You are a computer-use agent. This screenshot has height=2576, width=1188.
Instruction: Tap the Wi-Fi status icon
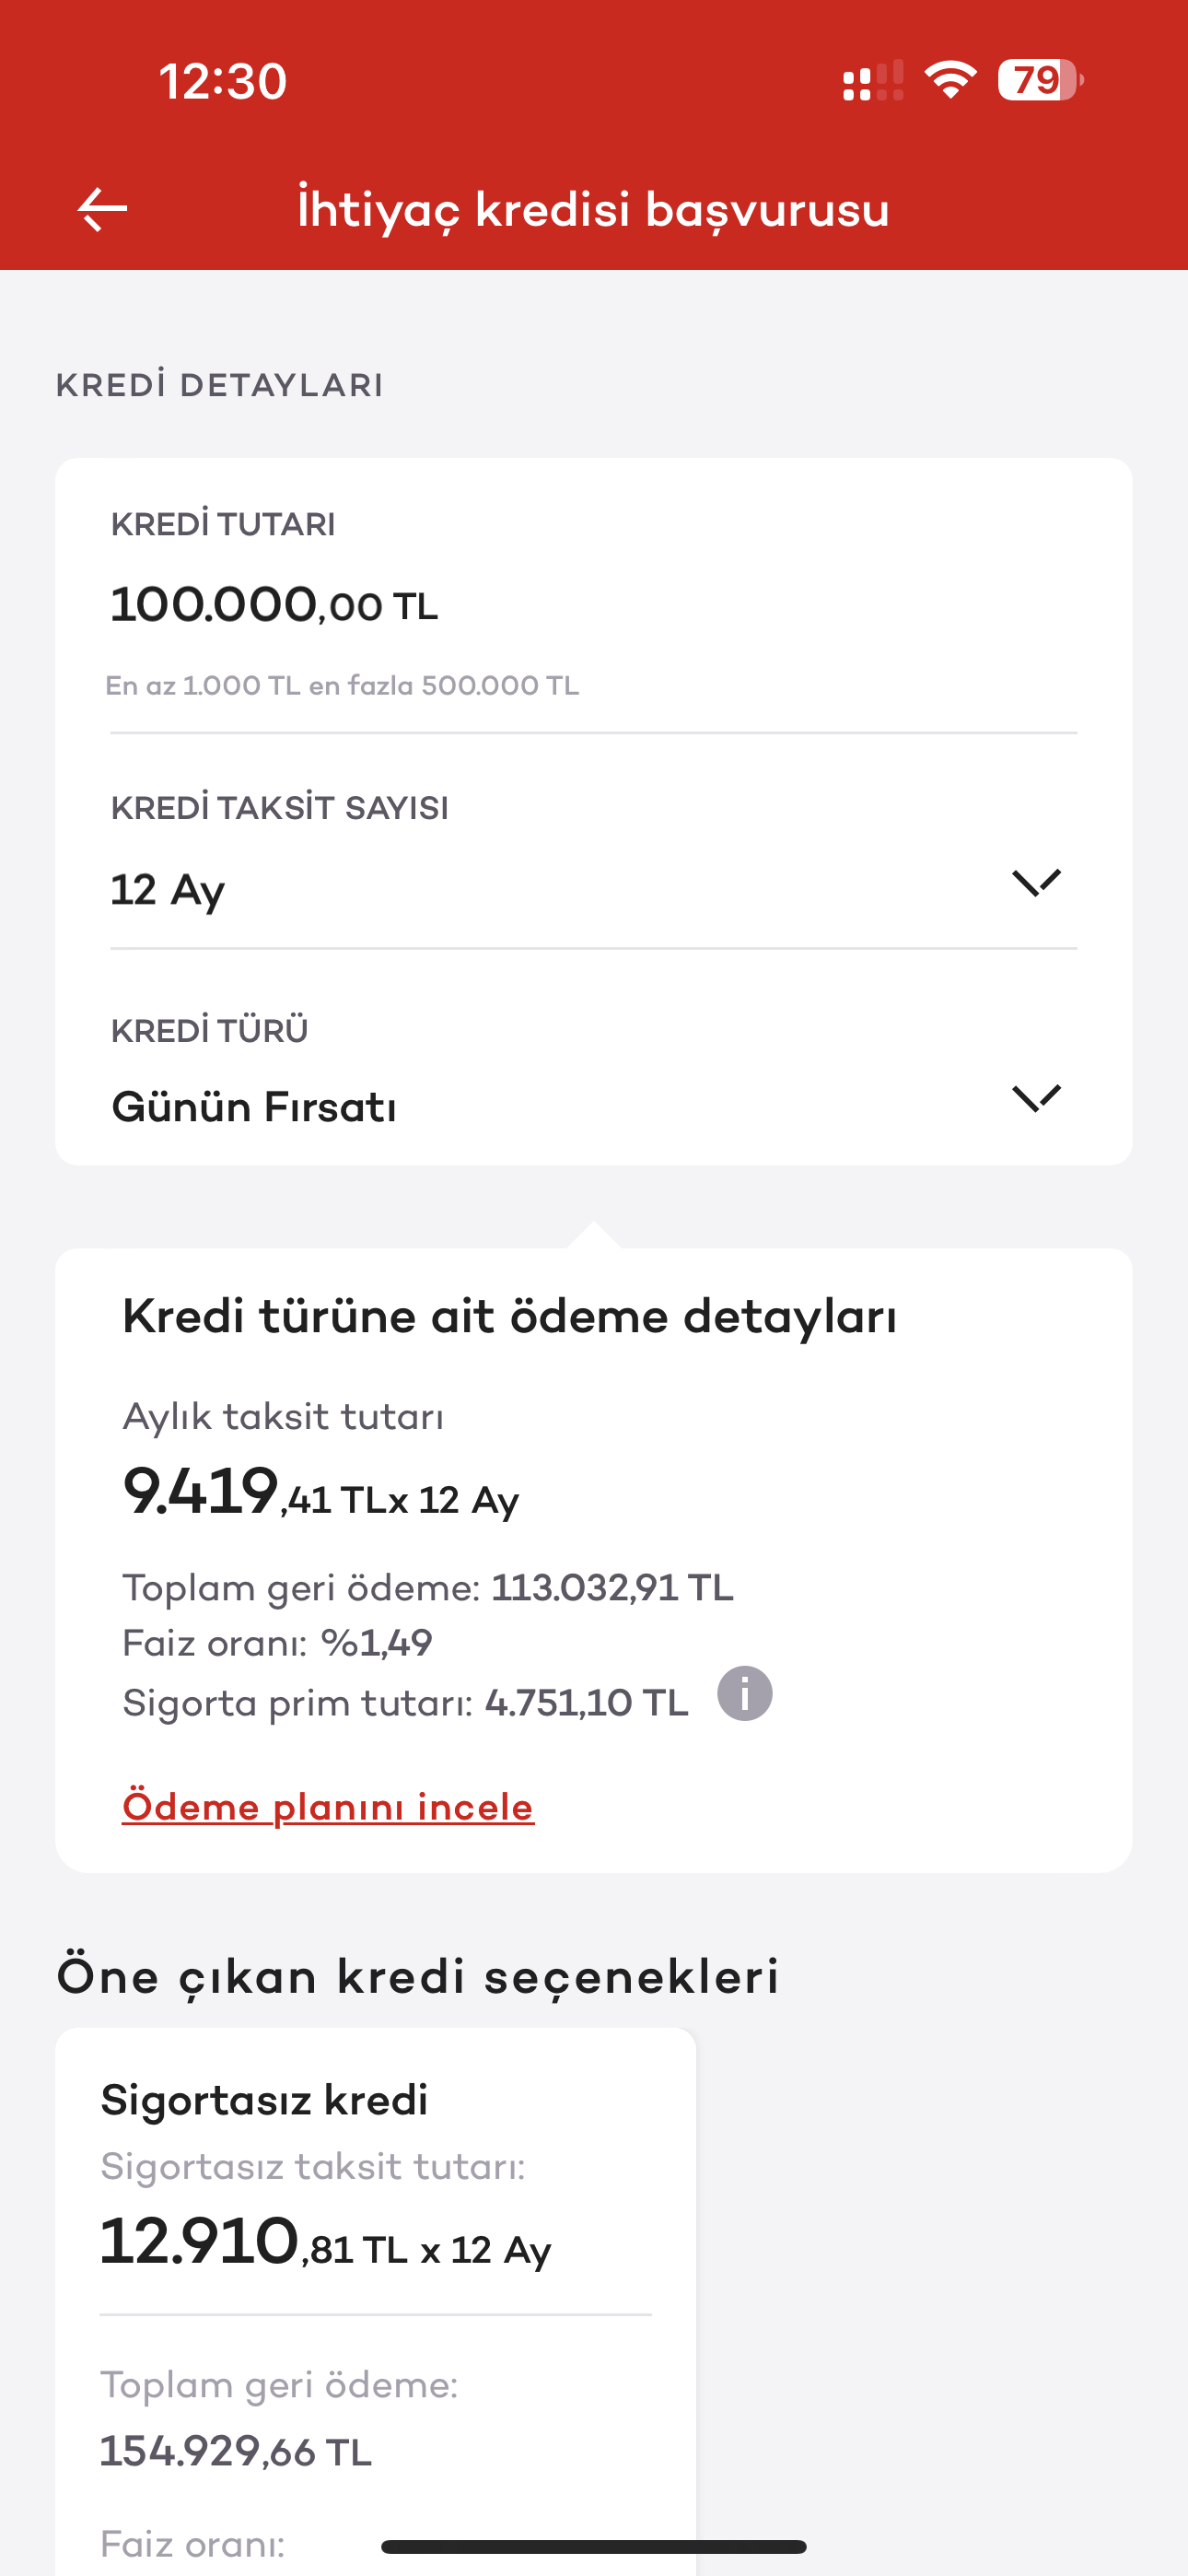pyautogui.click(x=950, y=80)
